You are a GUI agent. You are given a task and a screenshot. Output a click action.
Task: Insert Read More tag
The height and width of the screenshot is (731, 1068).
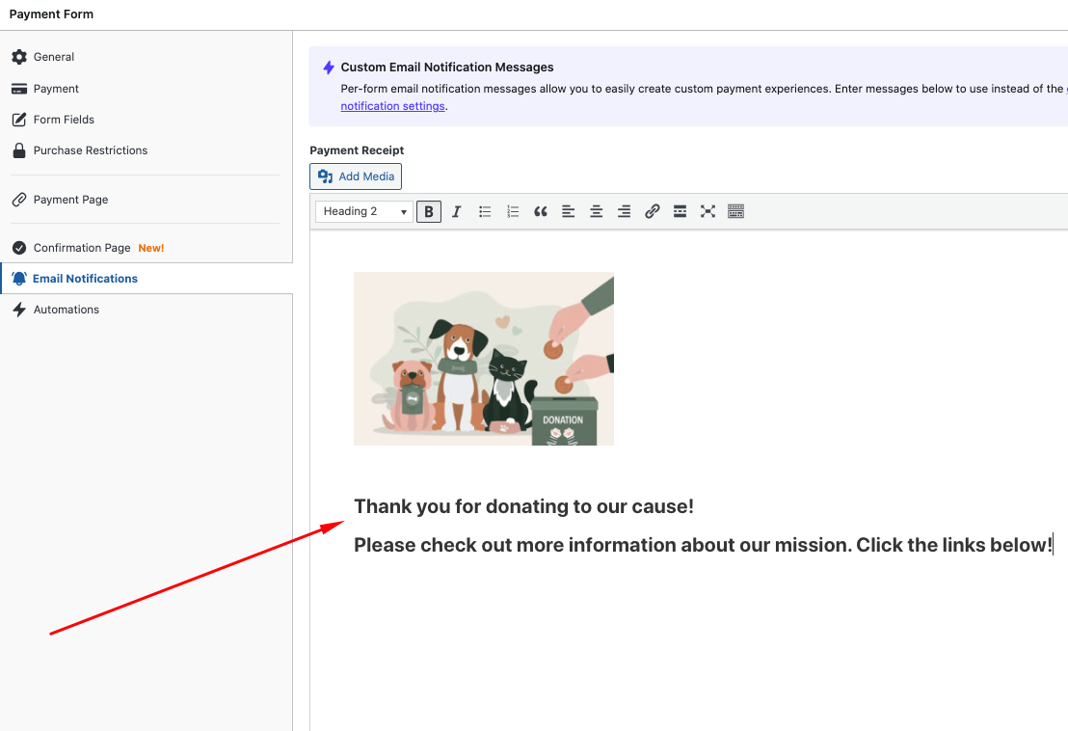tap(681, 211)
